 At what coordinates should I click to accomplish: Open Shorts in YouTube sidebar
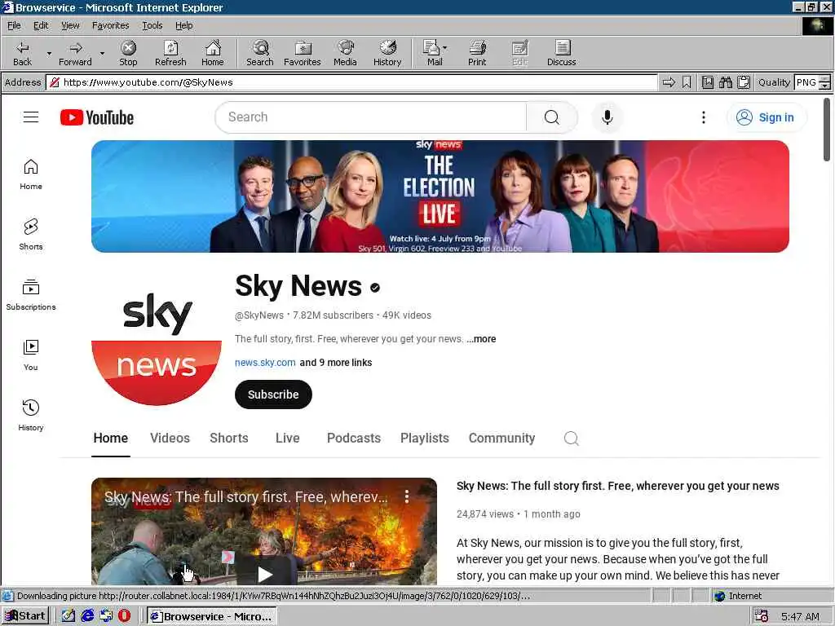coord(31,234)
